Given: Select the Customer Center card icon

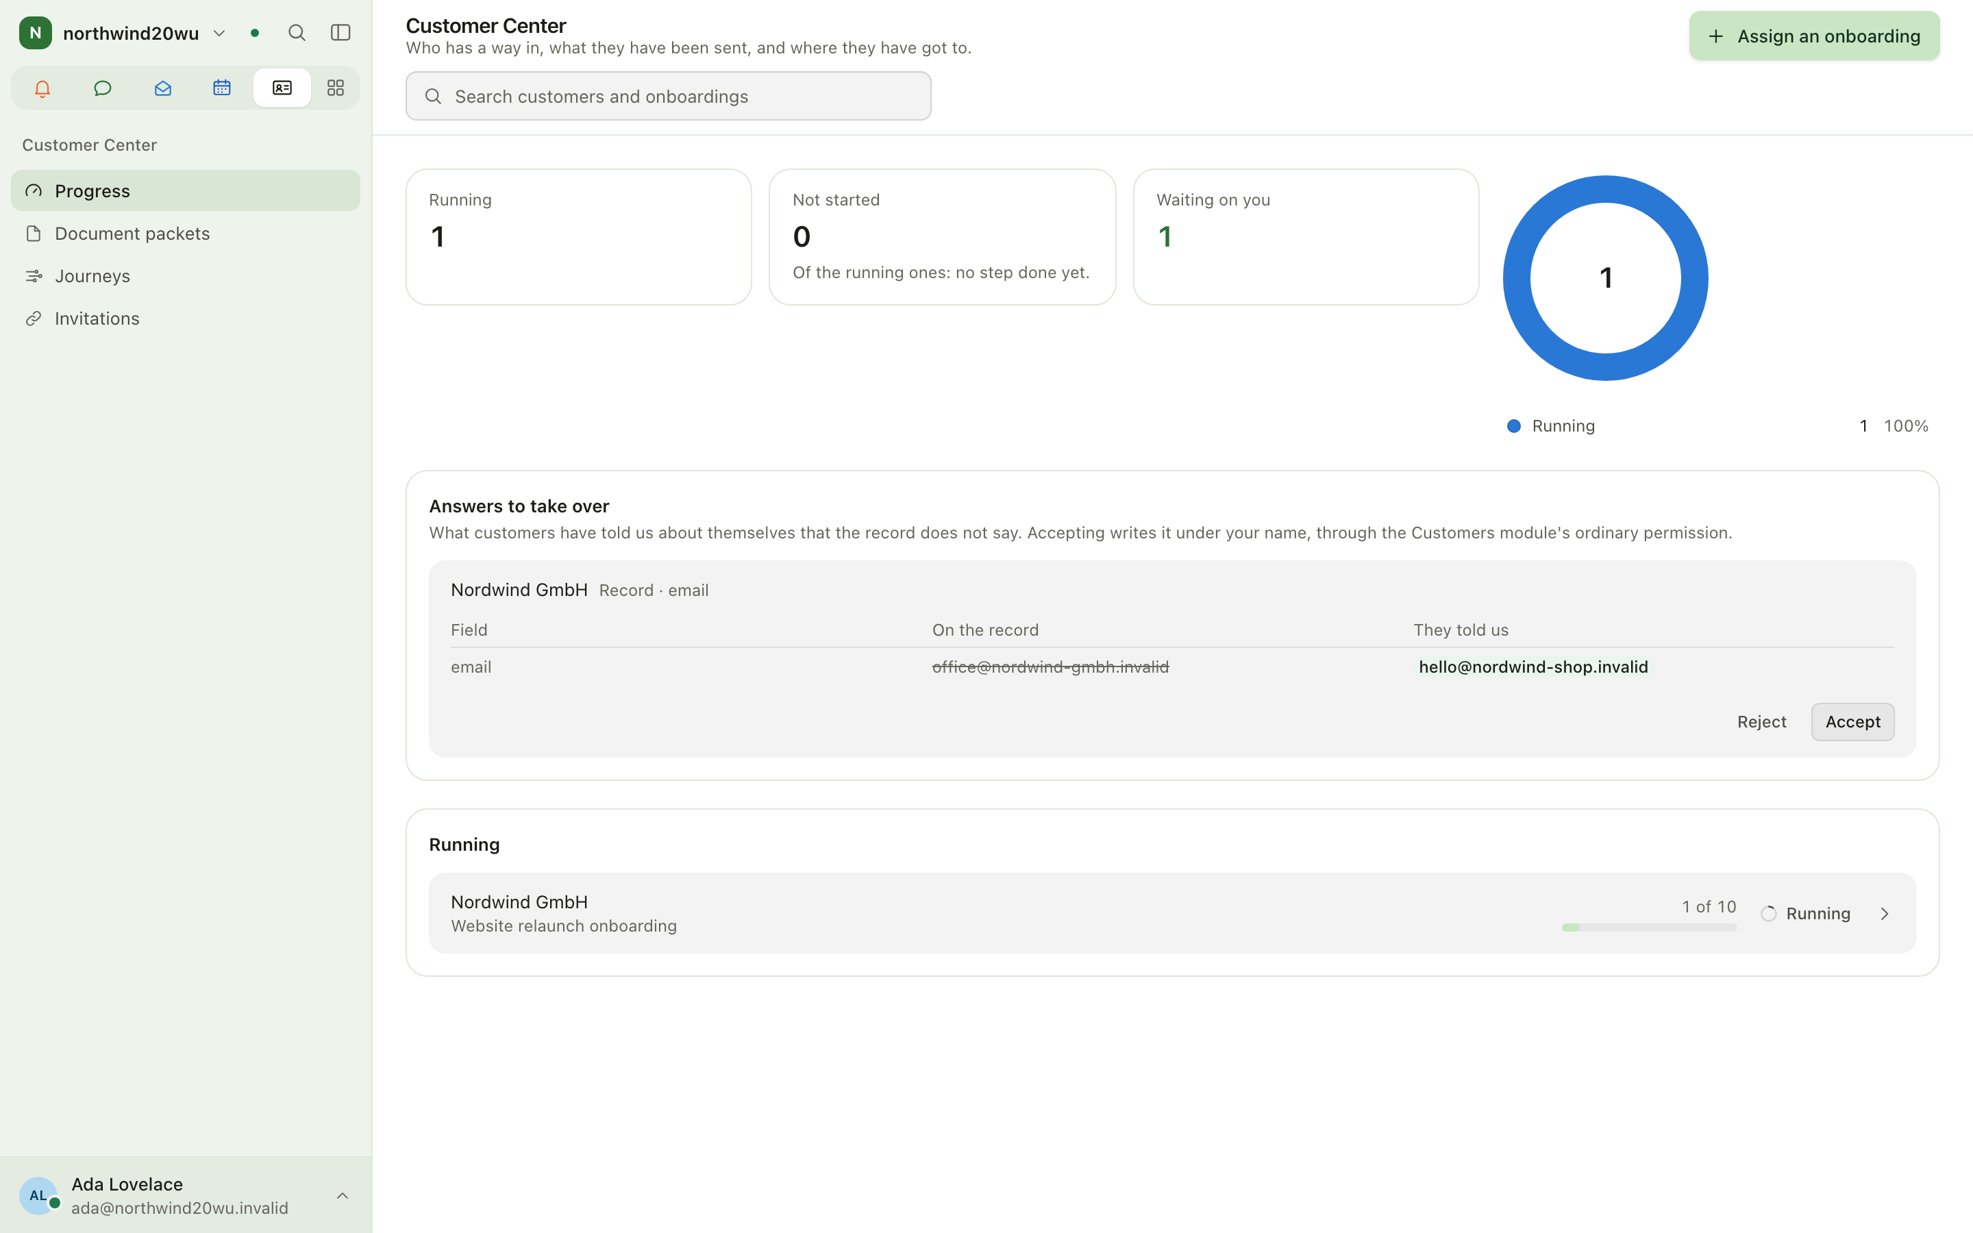Looking at the screenshot, I should click(x=282, y=88).
